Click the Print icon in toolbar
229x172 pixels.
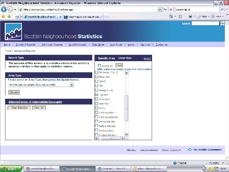pyautogui.click(x=190, y=17)
